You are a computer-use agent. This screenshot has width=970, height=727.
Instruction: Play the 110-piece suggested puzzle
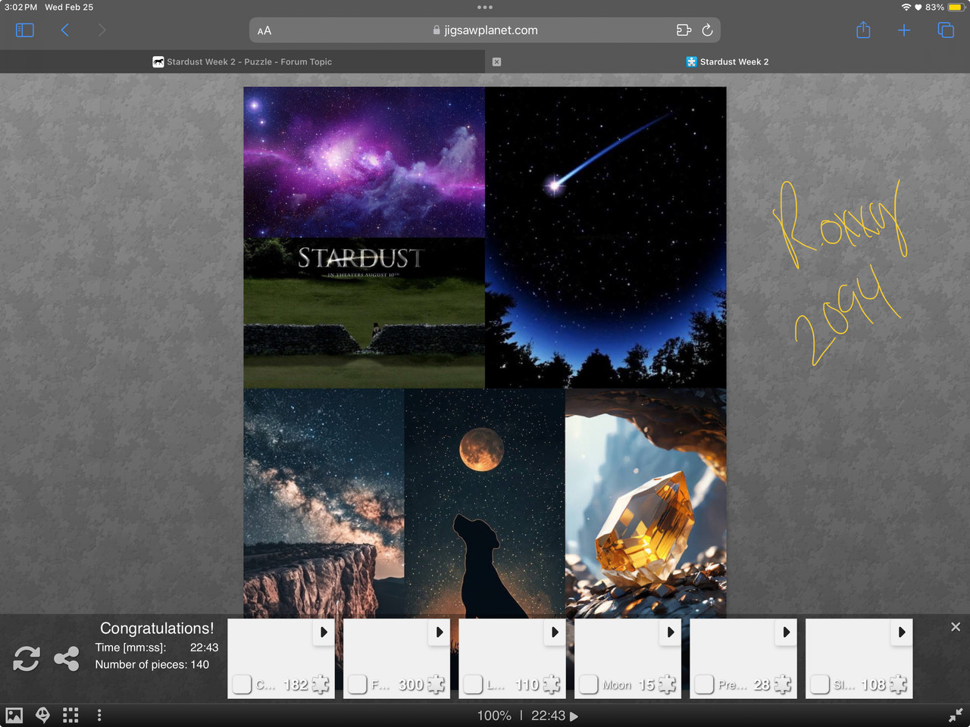555,632
